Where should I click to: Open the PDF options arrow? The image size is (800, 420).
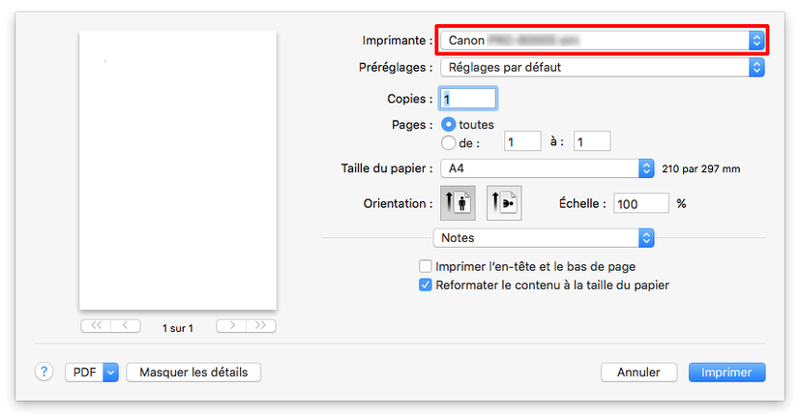click(x=110, y=372)
